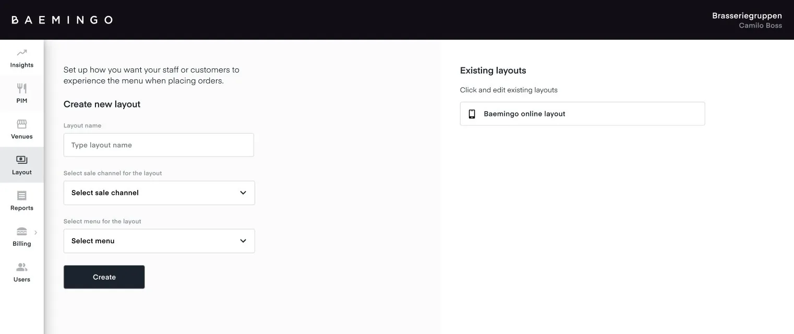This screenshot has width=794, height=334.
Task: Open Reports via the receipt icon
Action: point(22,196)
